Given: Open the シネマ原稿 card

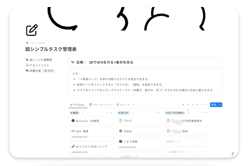Looking at the screenshot, I should 139,144.
